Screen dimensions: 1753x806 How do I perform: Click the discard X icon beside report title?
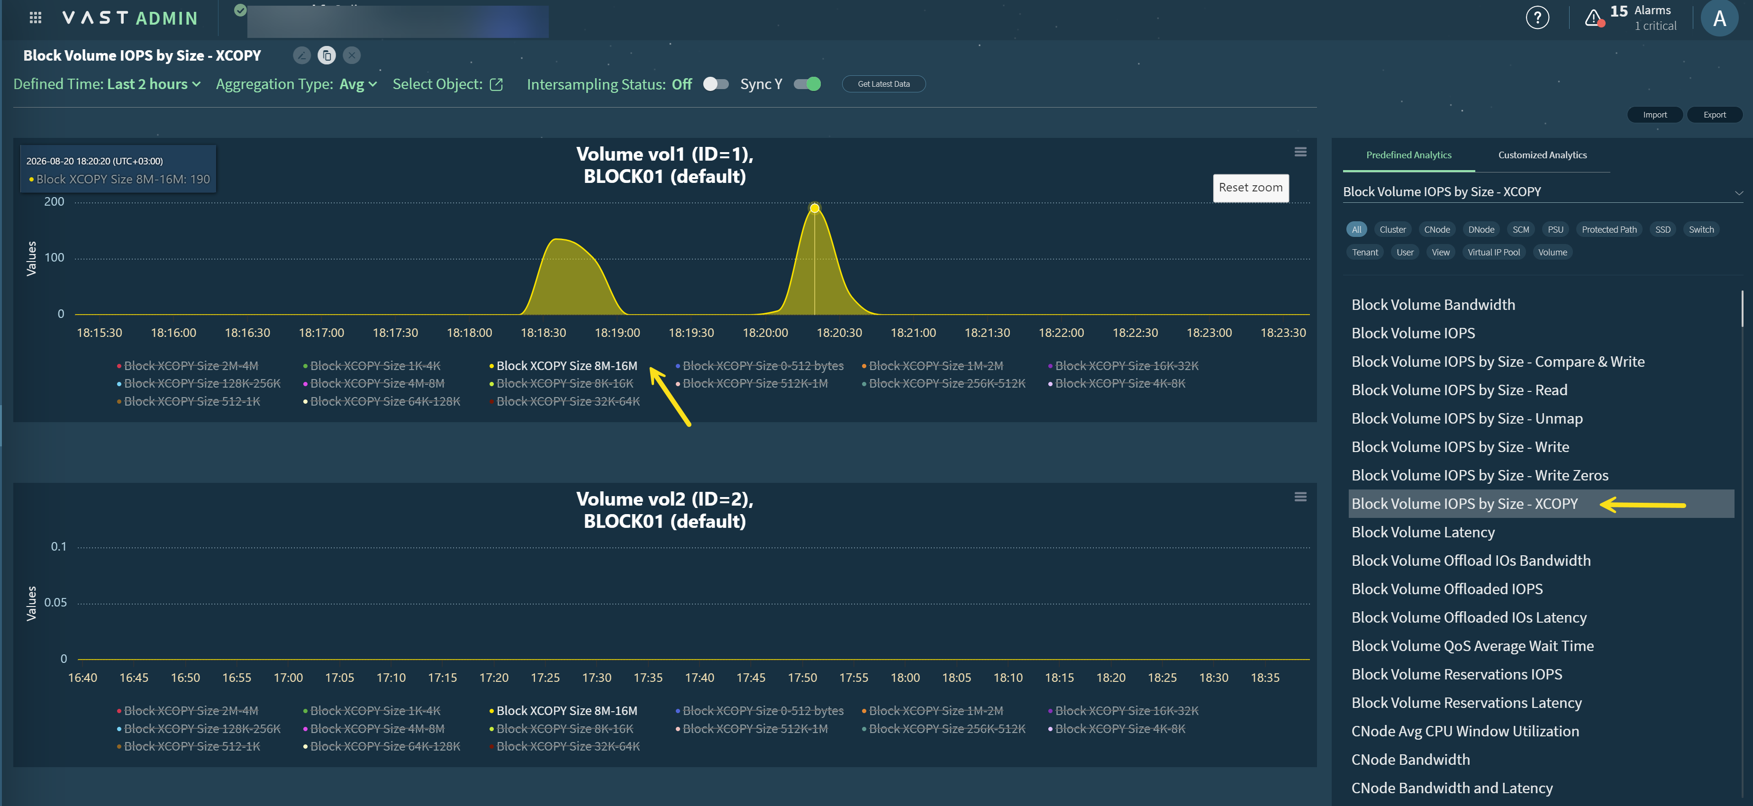[351, 55]
